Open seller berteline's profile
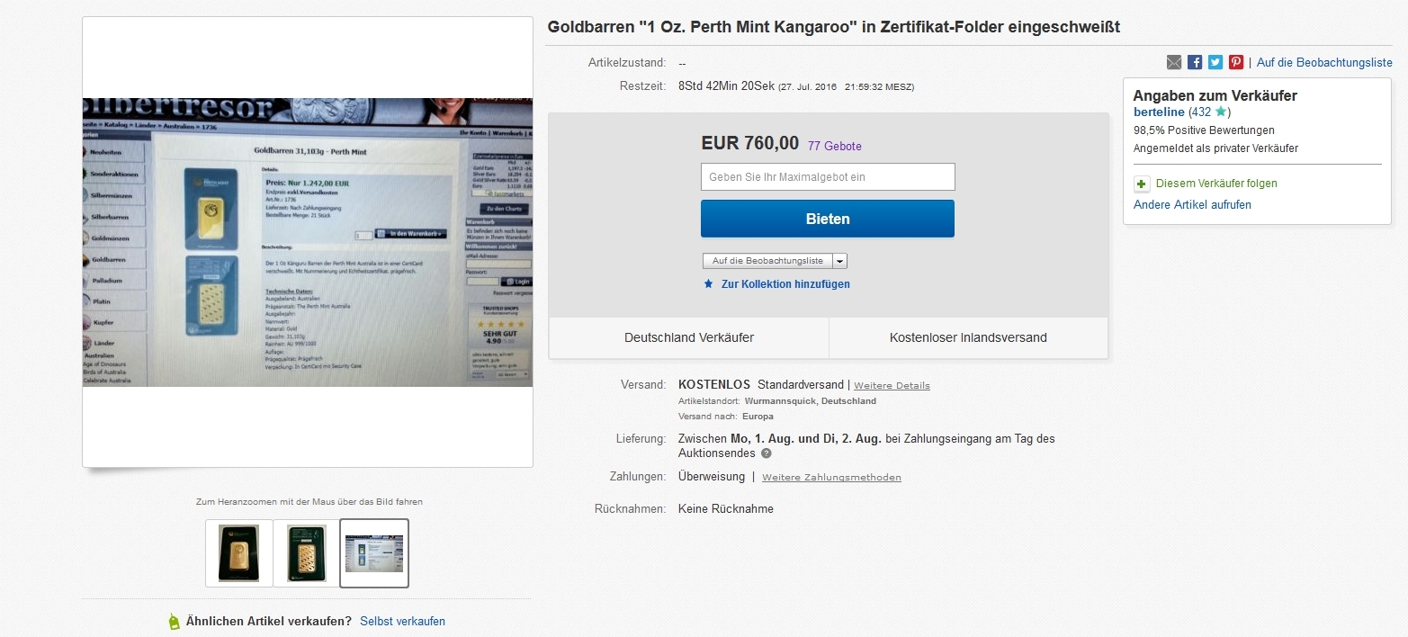The height and width of the screenshot is (637, 1408). point(1159,112)
